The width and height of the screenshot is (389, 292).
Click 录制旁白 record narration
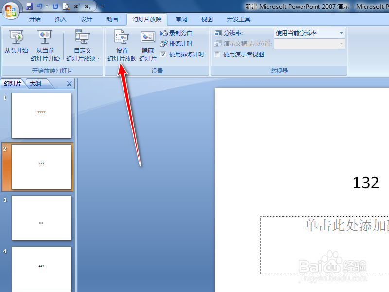point(177,33)
